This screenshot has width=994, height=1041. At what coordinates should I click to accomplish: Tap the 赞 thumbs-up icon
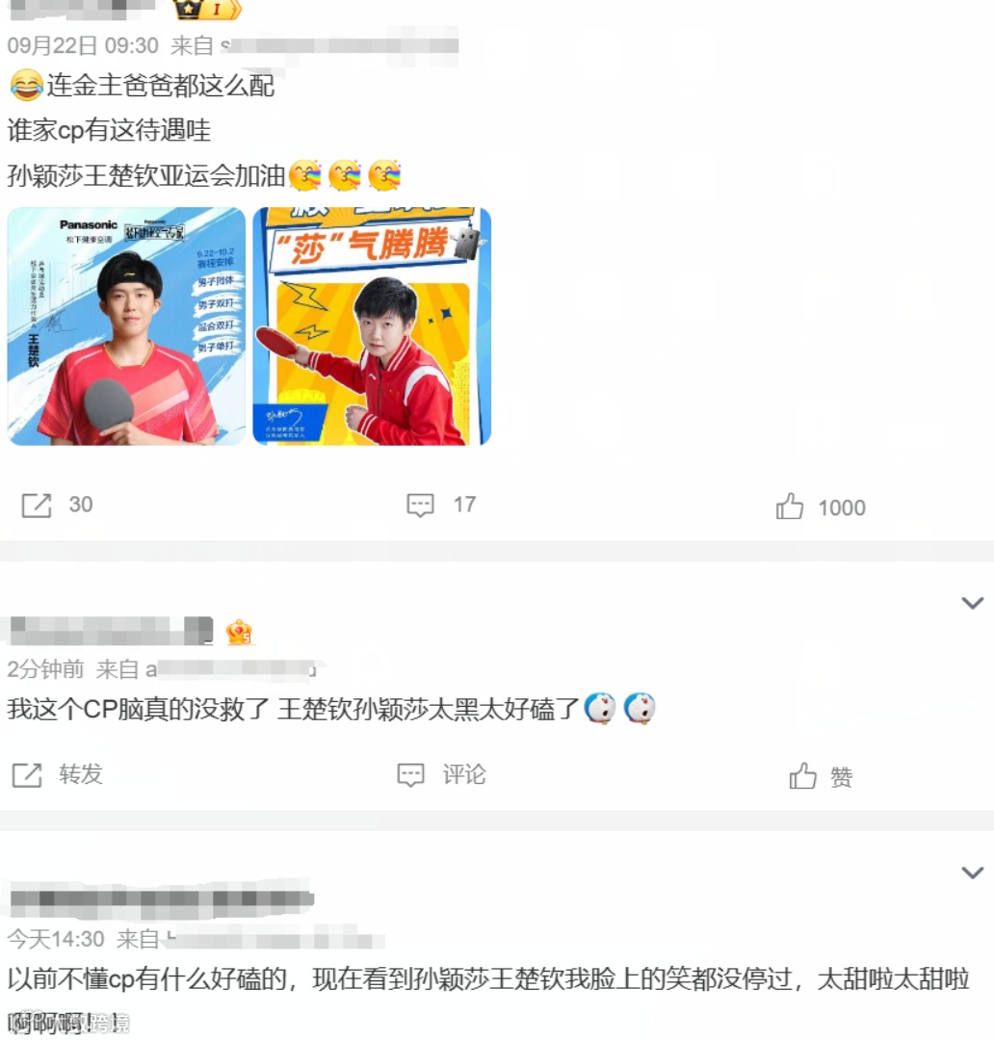pos(802,775)
